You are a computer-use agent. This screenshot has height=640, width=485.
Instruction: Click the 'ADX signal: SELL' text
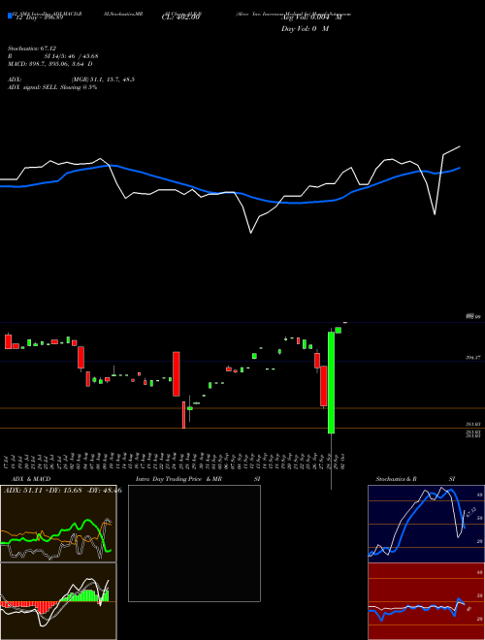click(x=33, y=87)
